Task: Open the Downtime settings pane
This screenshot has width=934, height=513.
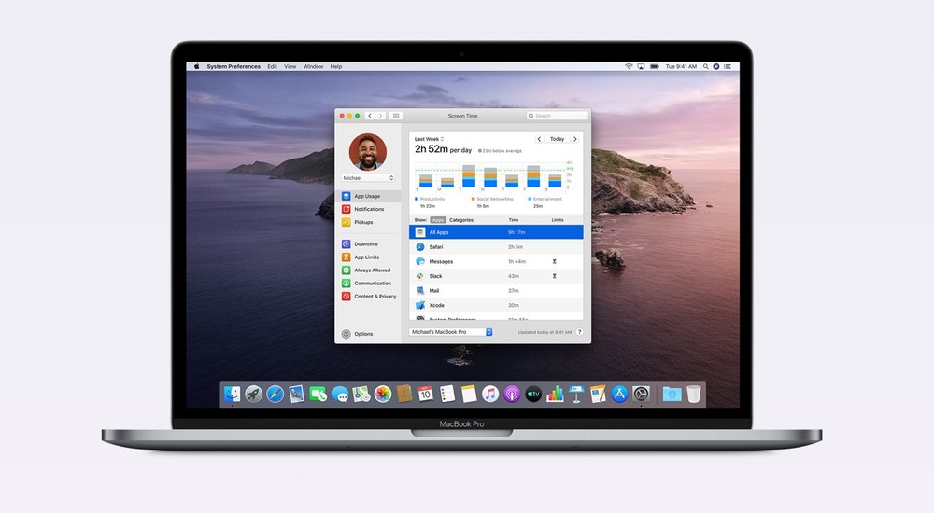Action: click(x=366, y=244)
